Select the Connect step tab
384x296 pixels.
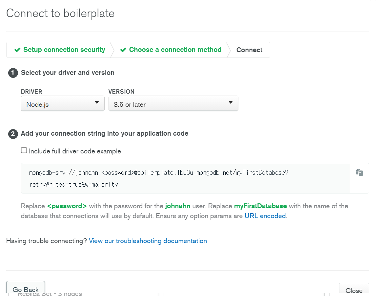249,50
